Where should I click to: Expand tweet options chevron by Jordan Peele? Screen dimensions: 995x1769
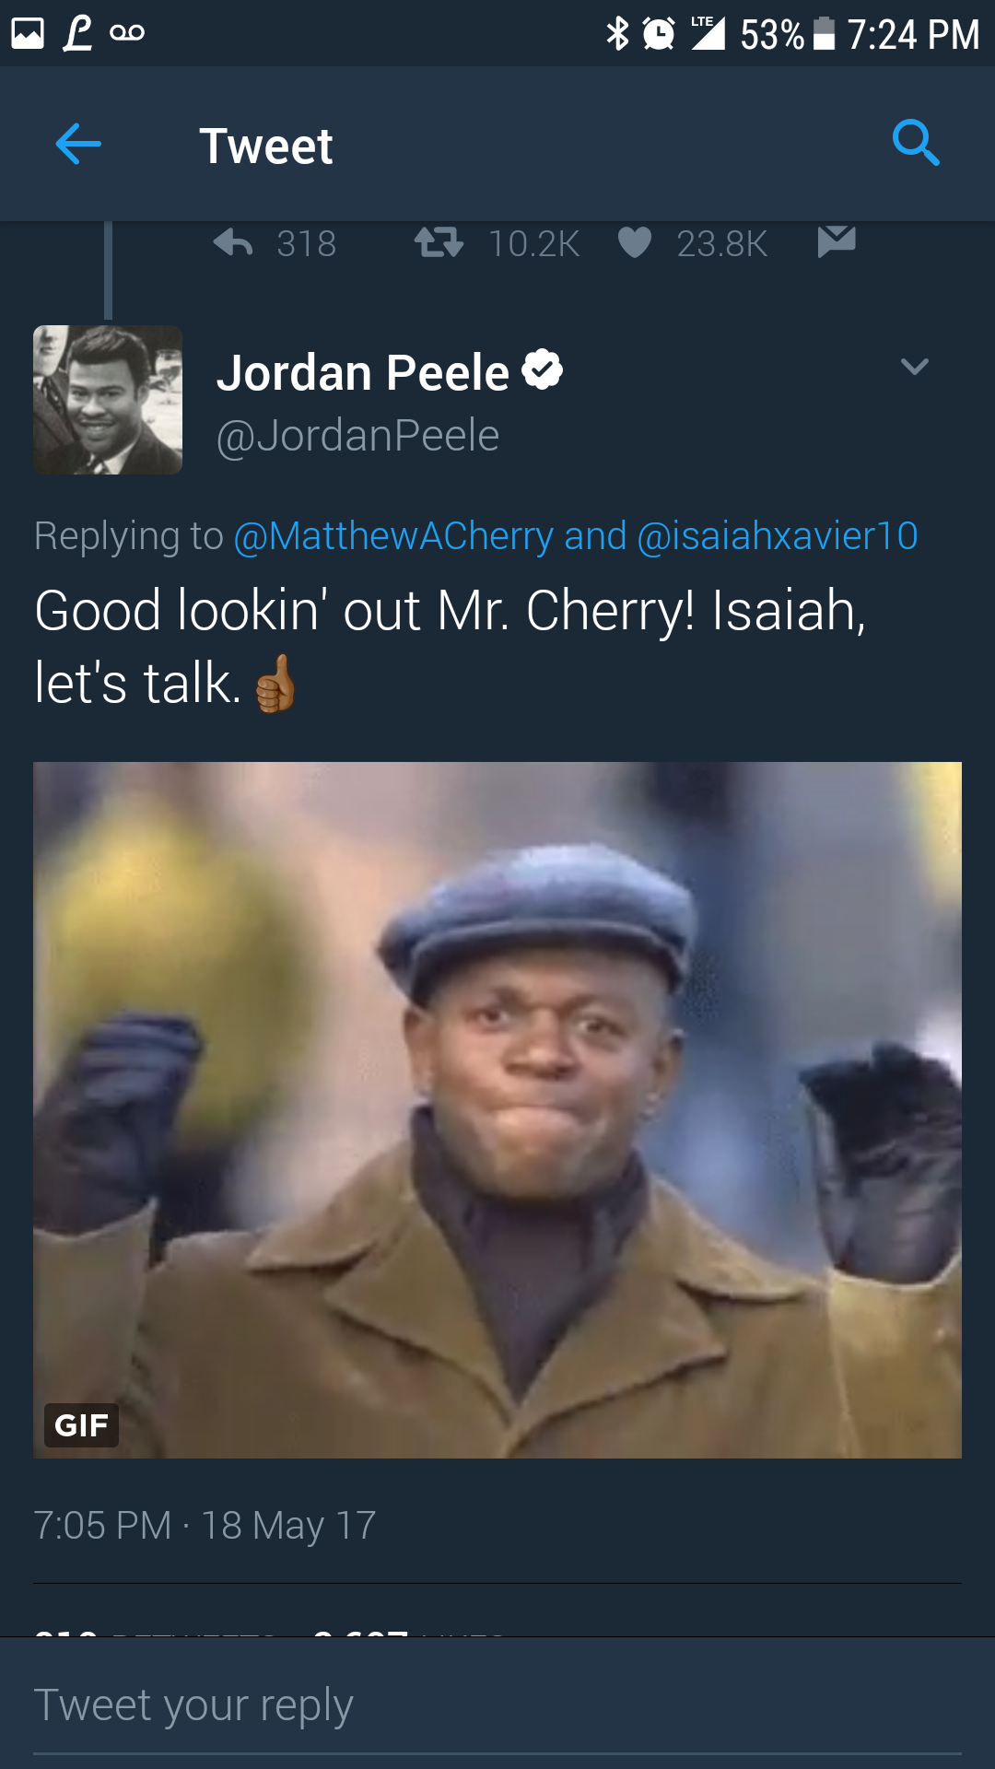coord(915,367)
